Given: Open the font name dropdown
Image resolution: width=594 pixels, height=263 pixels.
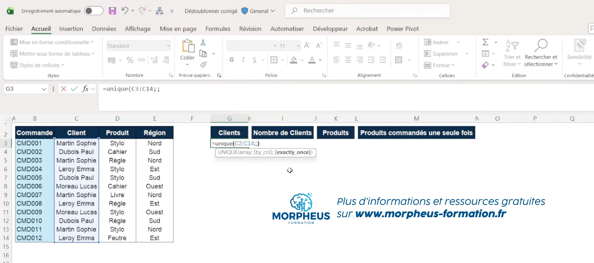Looking at the screenshot, I should tap(275, 46).
